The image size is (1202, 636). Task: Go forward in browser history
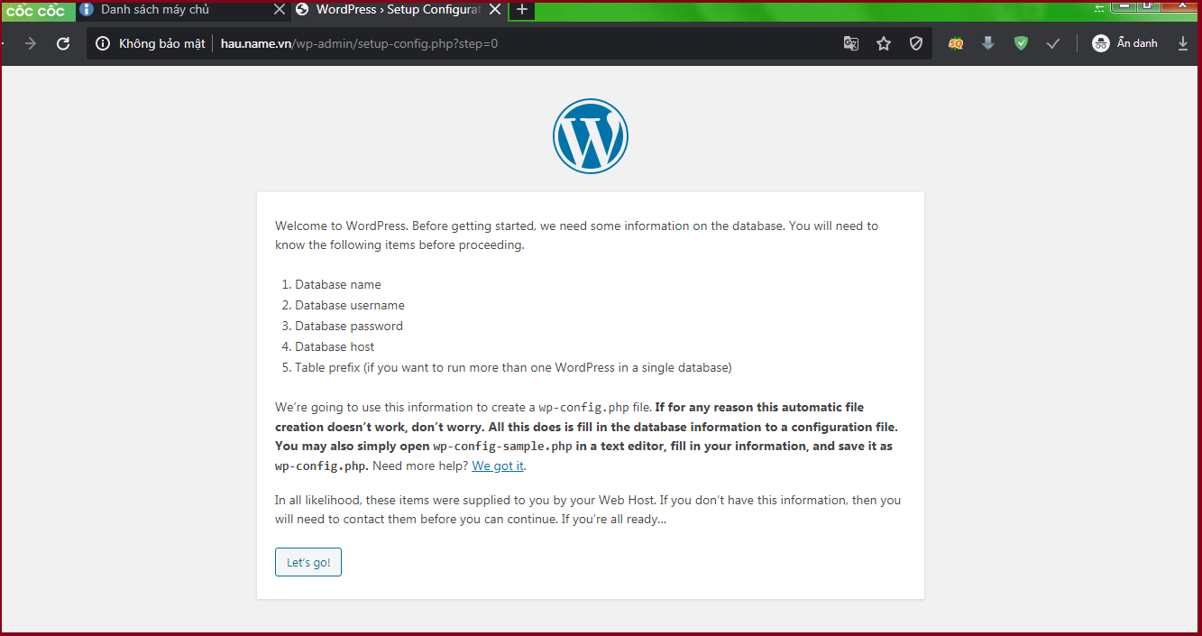(31, 43)
